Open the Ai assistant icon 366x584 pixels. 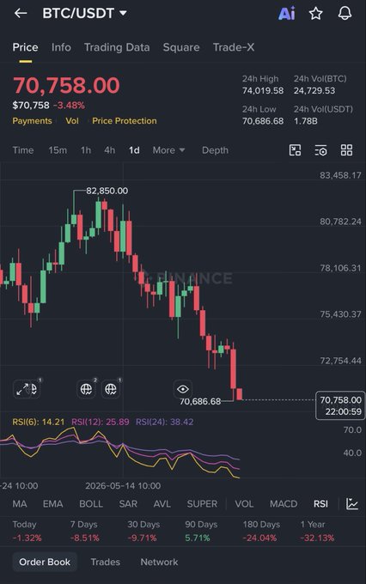tap(287, 14)
